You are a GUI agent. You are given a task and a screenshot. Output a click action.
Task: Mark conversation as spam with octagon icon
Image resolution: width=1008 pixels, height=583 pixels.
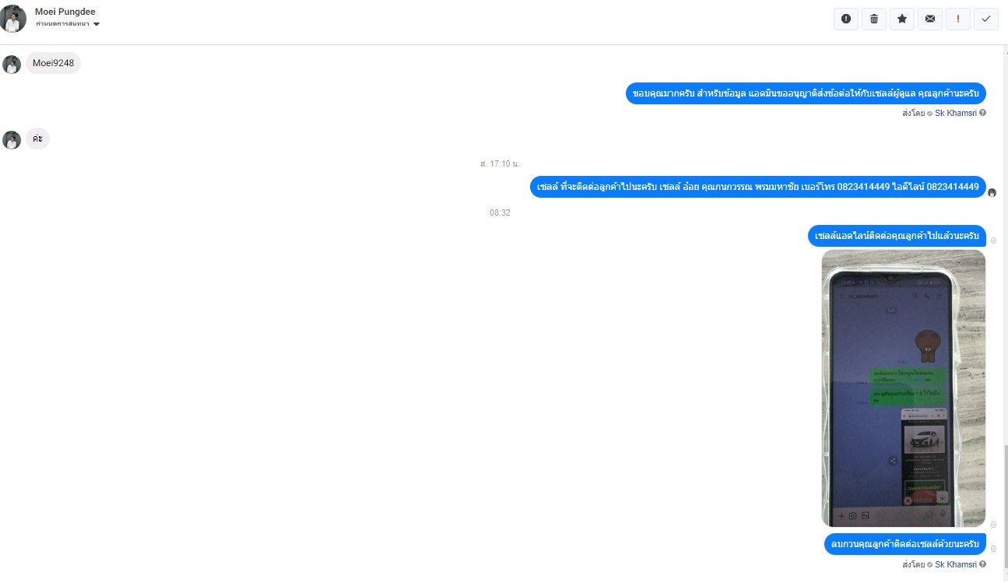pyautogui.click(x=846, y=19)
